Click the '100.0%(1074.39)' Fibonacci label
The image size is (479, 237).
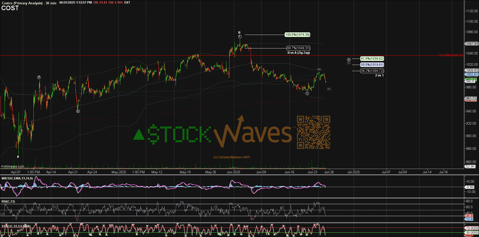(x=297, y=35)
